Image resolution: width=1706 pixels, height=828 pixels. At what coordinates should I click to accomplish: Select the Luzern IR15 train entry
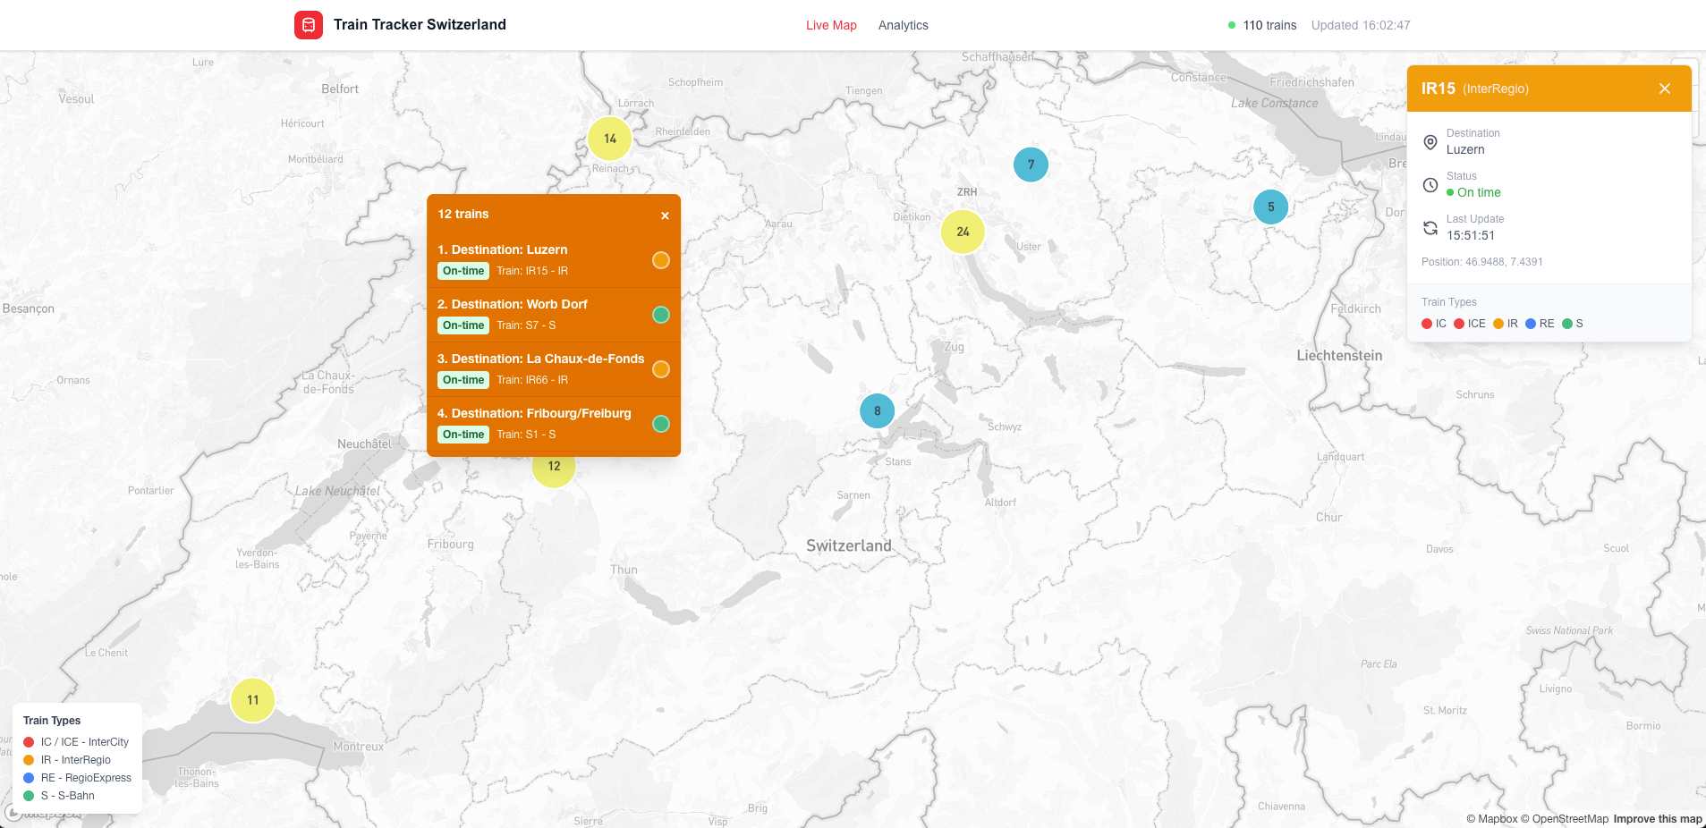[537, 259]
